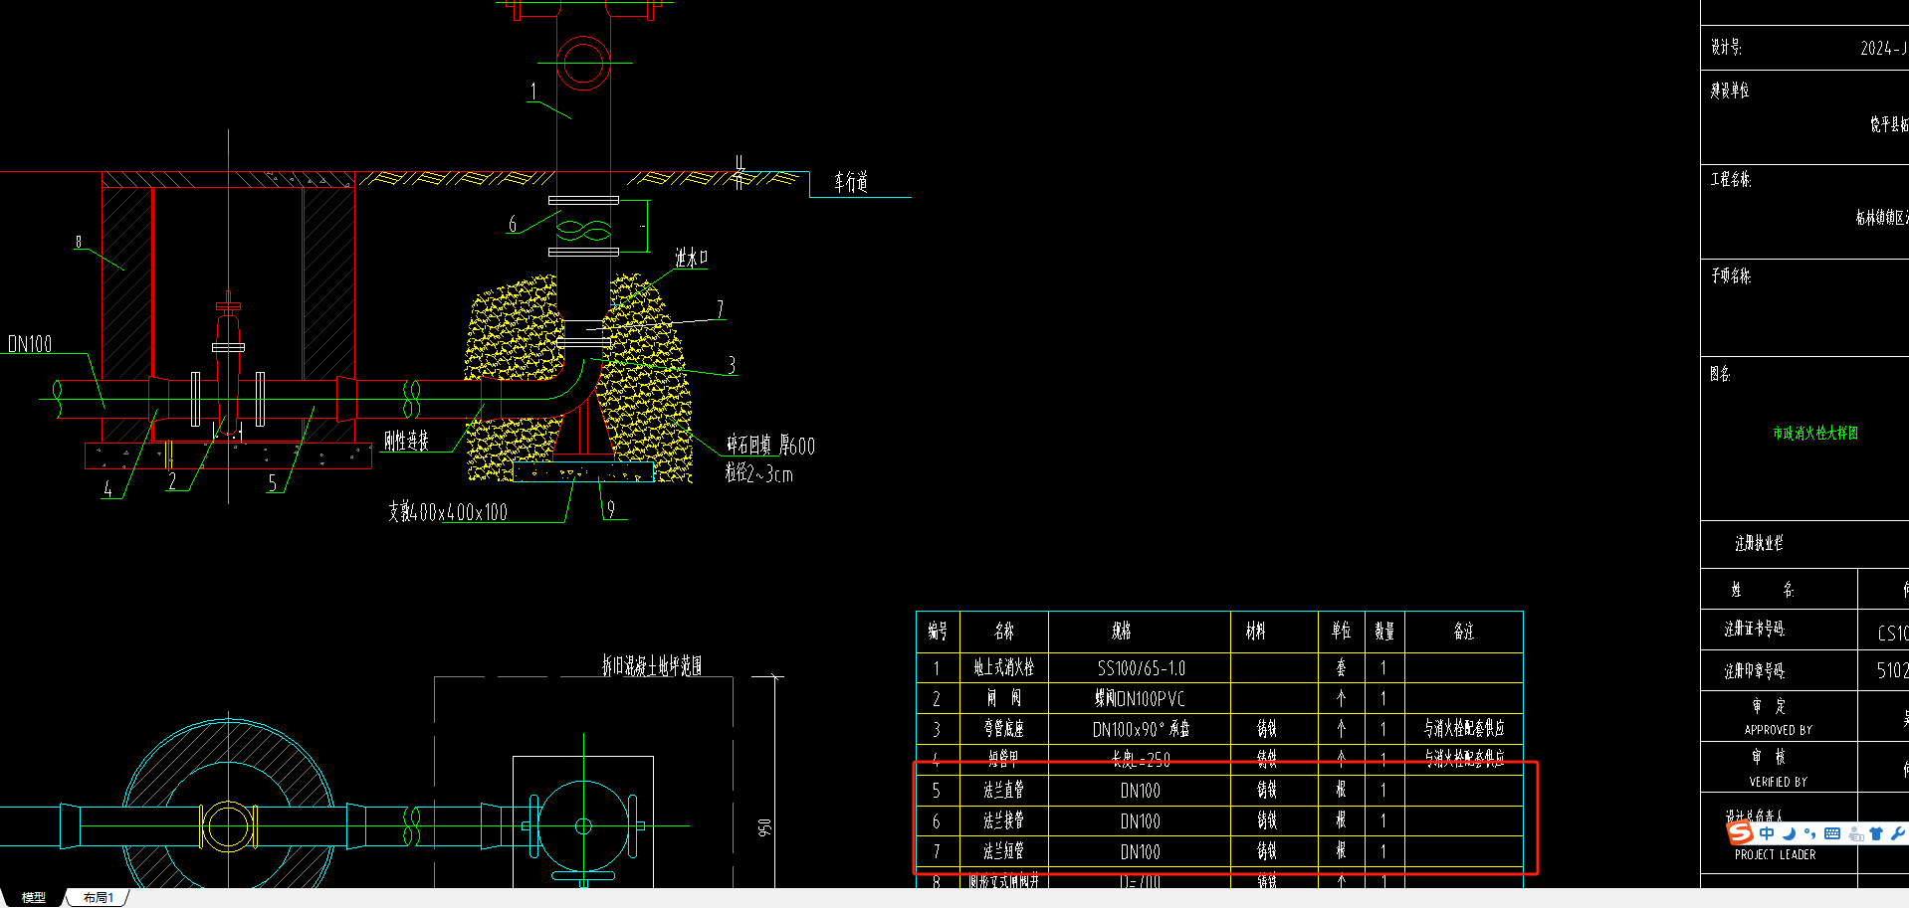Viewport: 1909px width, 908px height.
Task: Select the 刚性连接 annotation text
Action: [407, 441]
